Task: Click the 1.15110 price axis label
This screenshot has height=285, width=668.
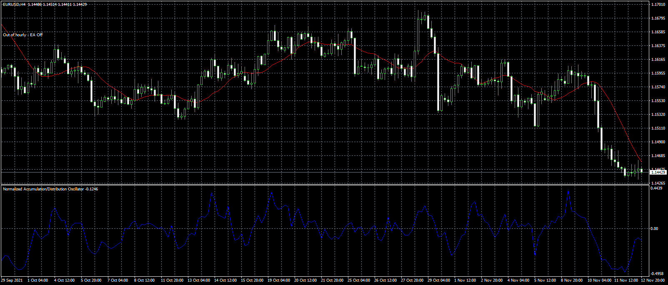Action: pos(658,128)
